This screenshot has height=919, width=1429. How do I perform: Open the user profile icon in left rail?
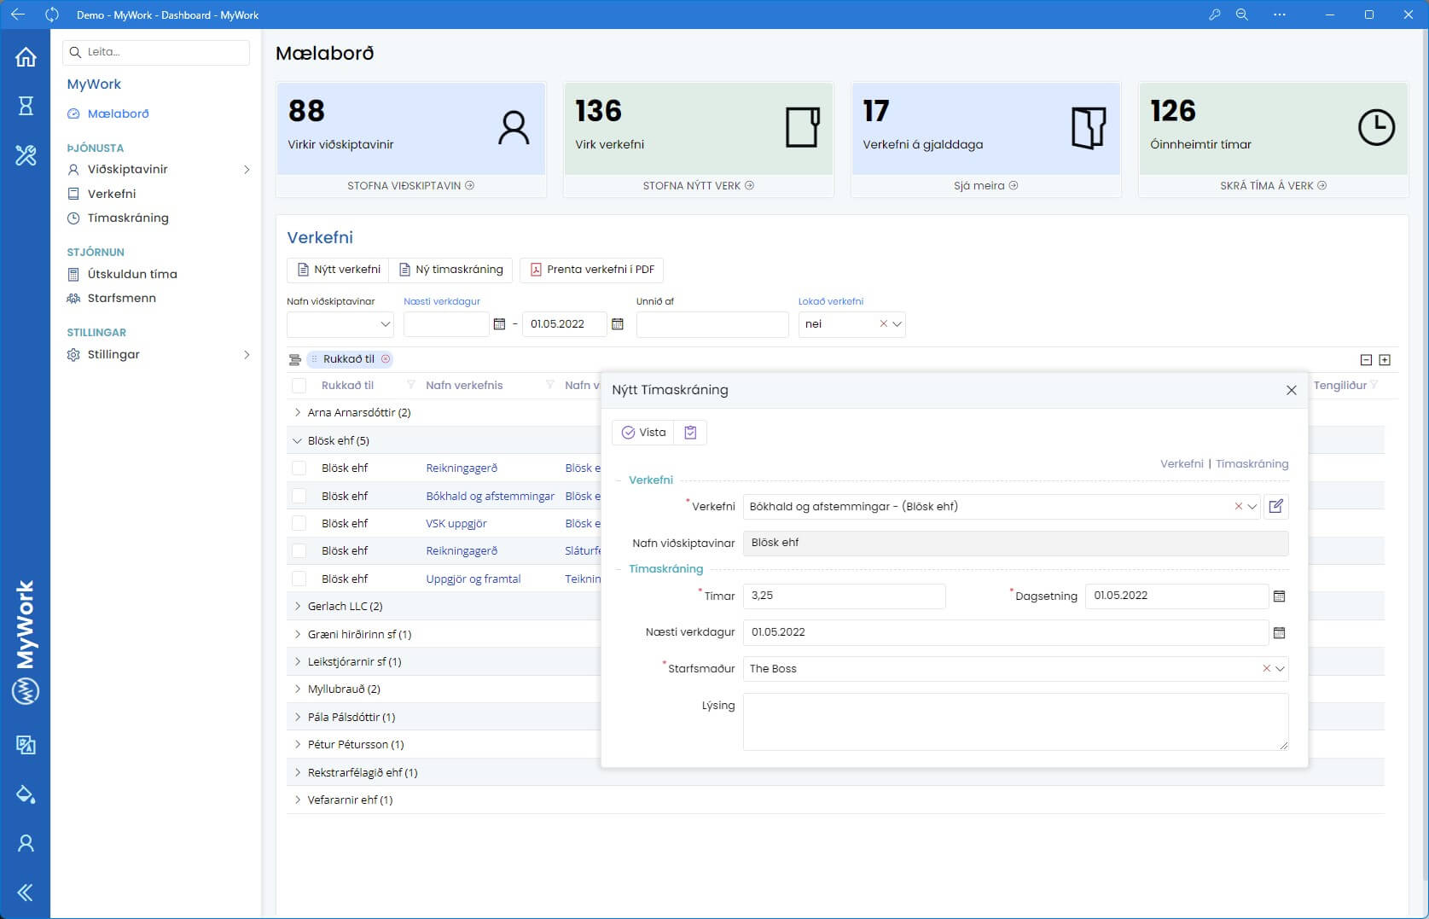coord(26,843)
